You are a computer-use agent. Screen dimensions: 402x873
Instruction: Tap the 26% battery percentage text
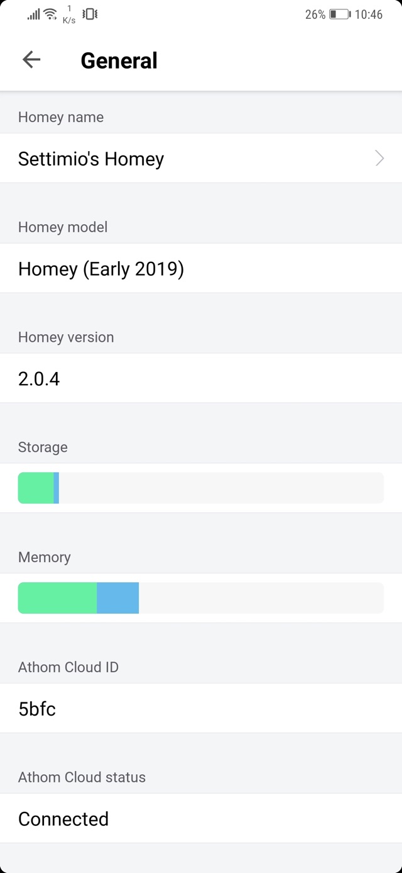[315, 14]
